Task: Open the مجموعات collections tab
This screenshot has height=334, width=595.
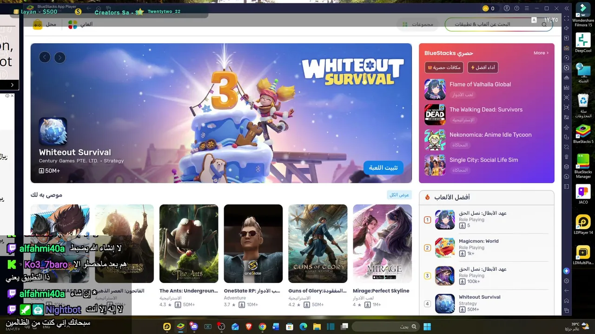Action: click(x=417, y=25)
